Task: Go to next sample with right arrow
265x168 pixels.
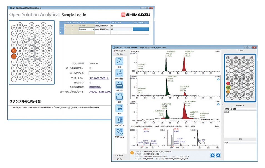Action: [x=218, y=155]
